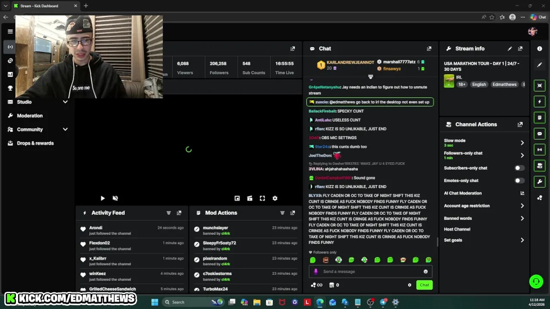Image resolution: width=550 pixels, height=309 pixels.
Task: Pop out the Chat panel
Action: [x=429, y=48]
